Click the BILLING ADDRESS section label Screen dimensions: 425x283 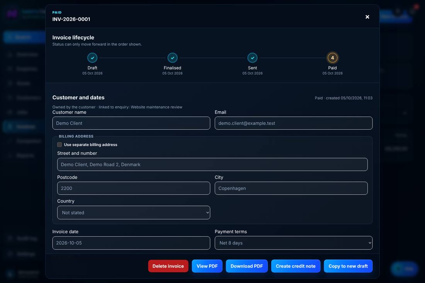[76, 136]
